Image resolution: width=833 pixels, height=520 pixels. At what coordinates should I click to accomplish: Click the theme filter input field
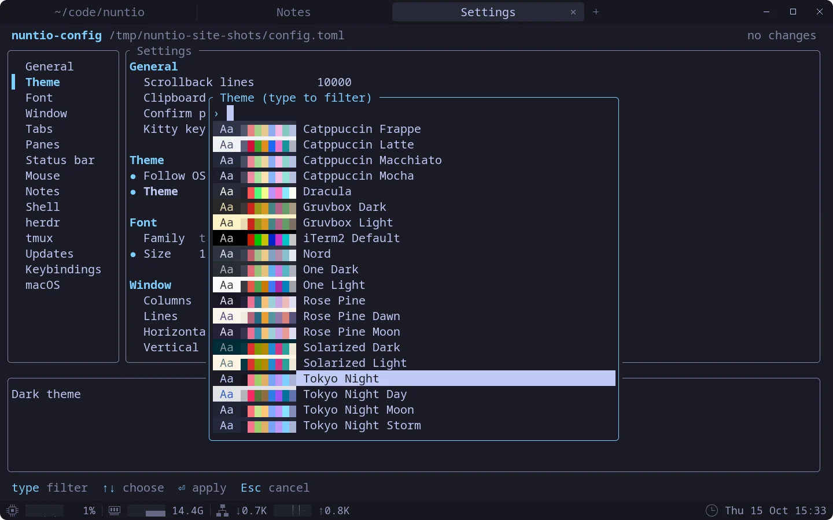(x=414, y=113)
